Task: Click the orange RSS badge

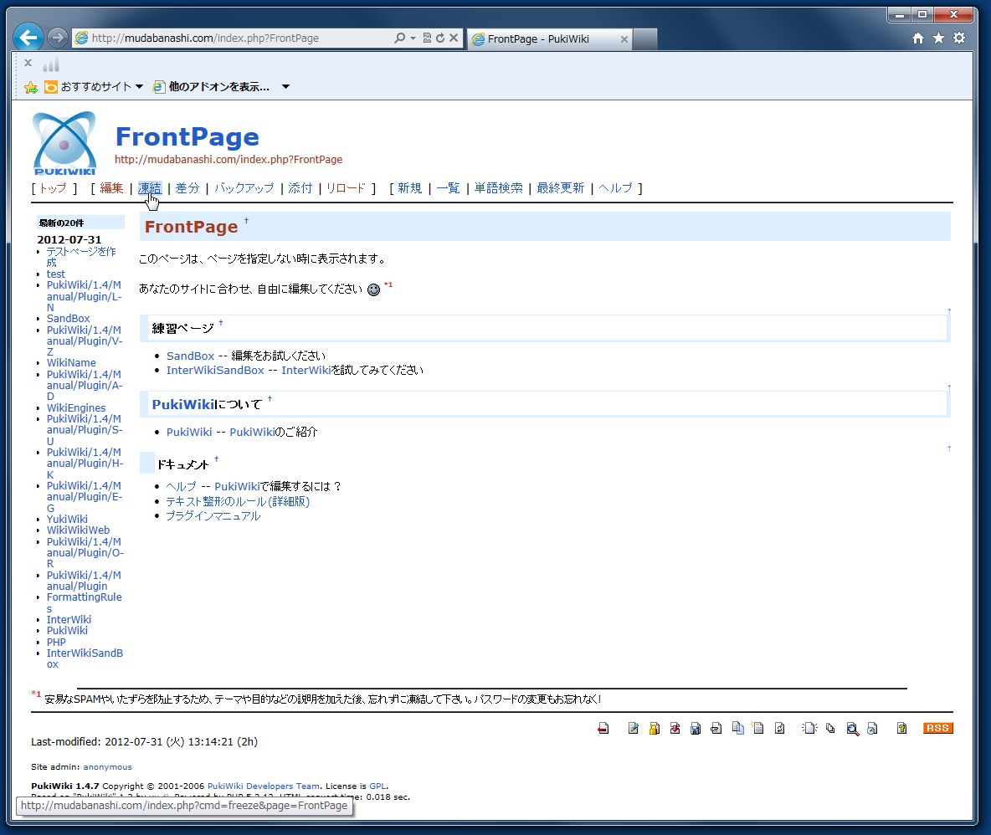Action: (938, 728)
